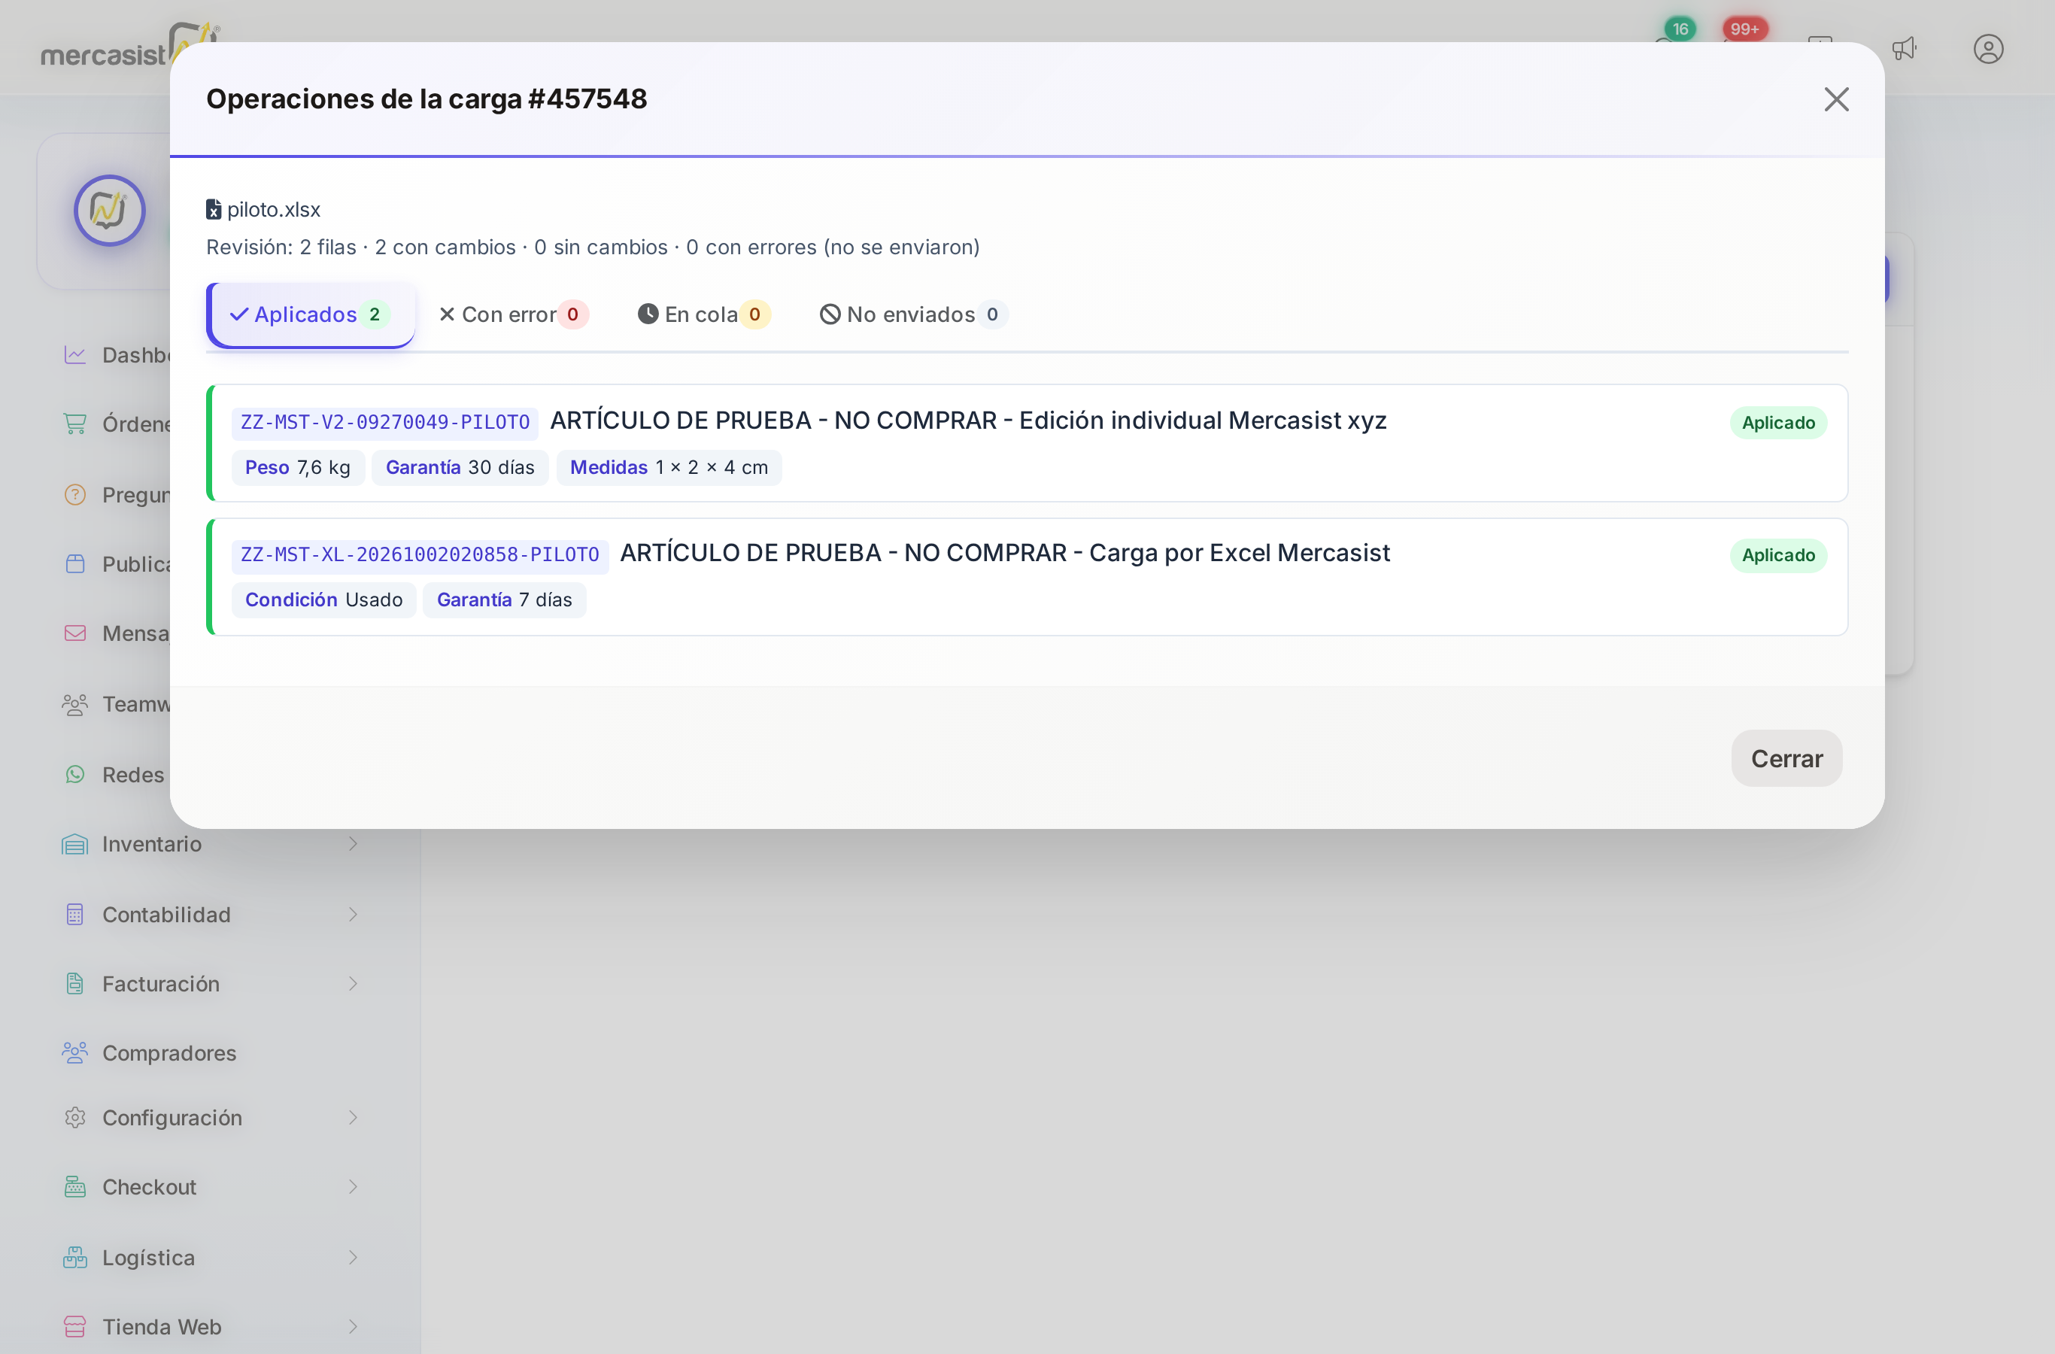The height and width of the screenshot is (1354, 2055).
Task: Open Redes WhatsApp icon in sidebar
Action: pos(75,775)
